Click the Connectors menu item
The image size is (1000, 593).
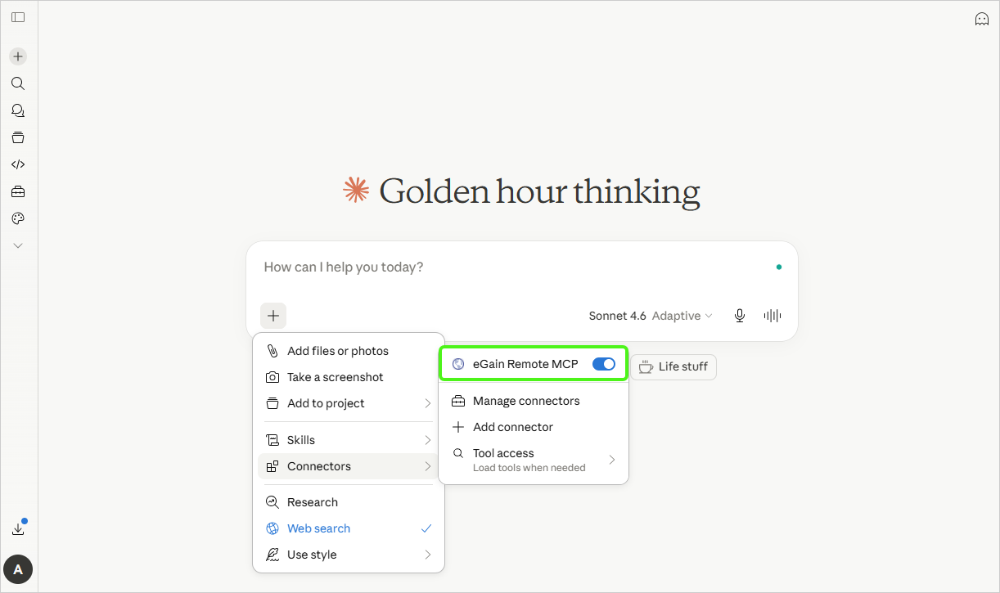click(x=349, y=466)
